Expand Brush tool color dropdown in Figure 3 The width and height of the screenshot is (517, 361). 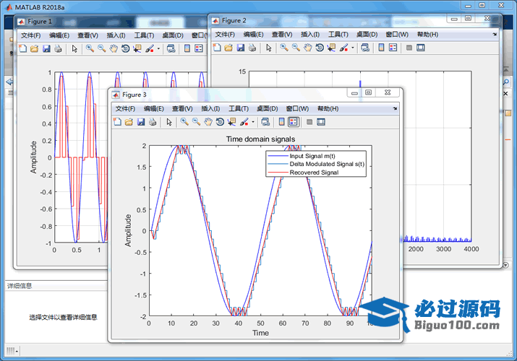tap(254, 122)
